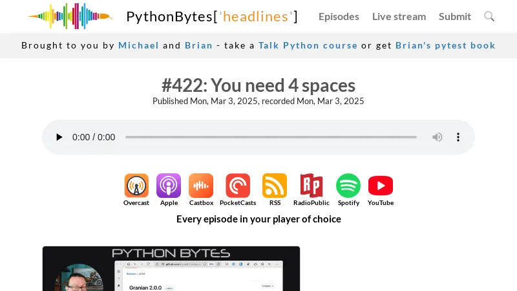Go to the Episodes menu item
Screen dimensions: 517x291
coord(339,17)
